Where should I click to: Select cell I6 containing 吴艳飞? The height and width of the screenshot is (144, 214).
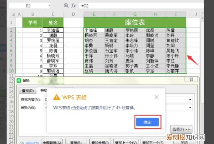tap(176, 50)
